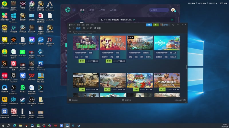
Task: Open the game capsule priced ¥178.20
Action: point(113,80)
